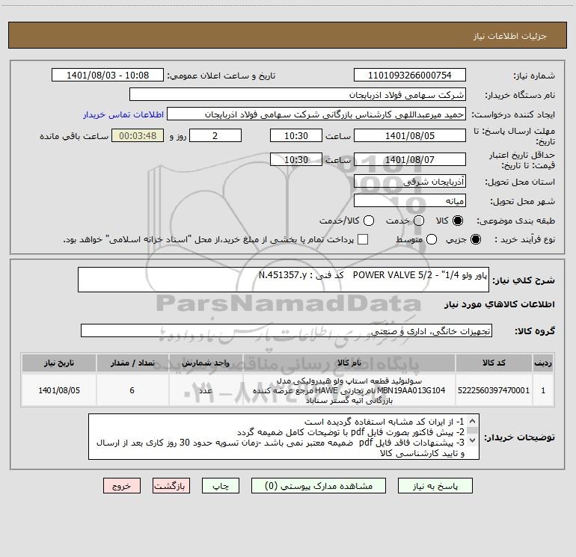Click the واحد شمارش column header
Screen dimensions: 576x557
pos(206,363)
